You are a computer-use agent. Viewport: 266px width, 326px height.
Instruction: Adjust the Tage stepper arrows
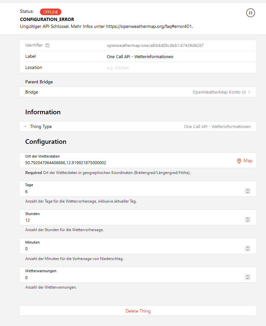pos(248,191)
